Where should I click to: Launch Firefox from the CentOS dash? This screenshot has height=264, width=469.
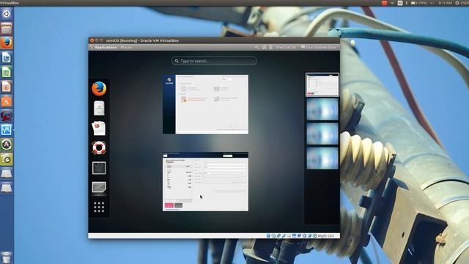(x=99, y=89)
